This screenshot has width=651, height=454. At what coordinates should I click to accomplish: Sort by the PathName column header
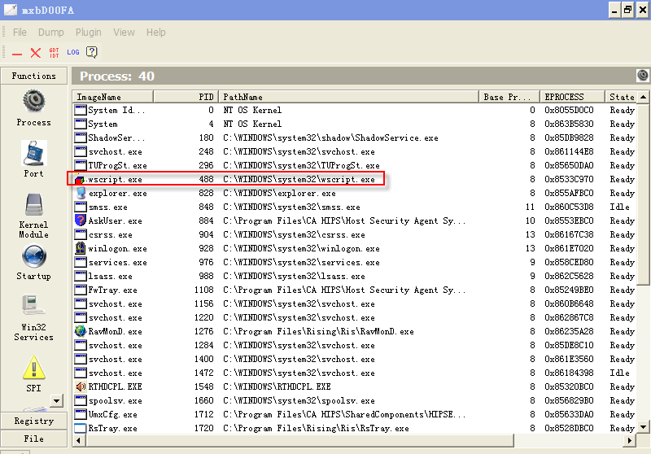point(349,97)
